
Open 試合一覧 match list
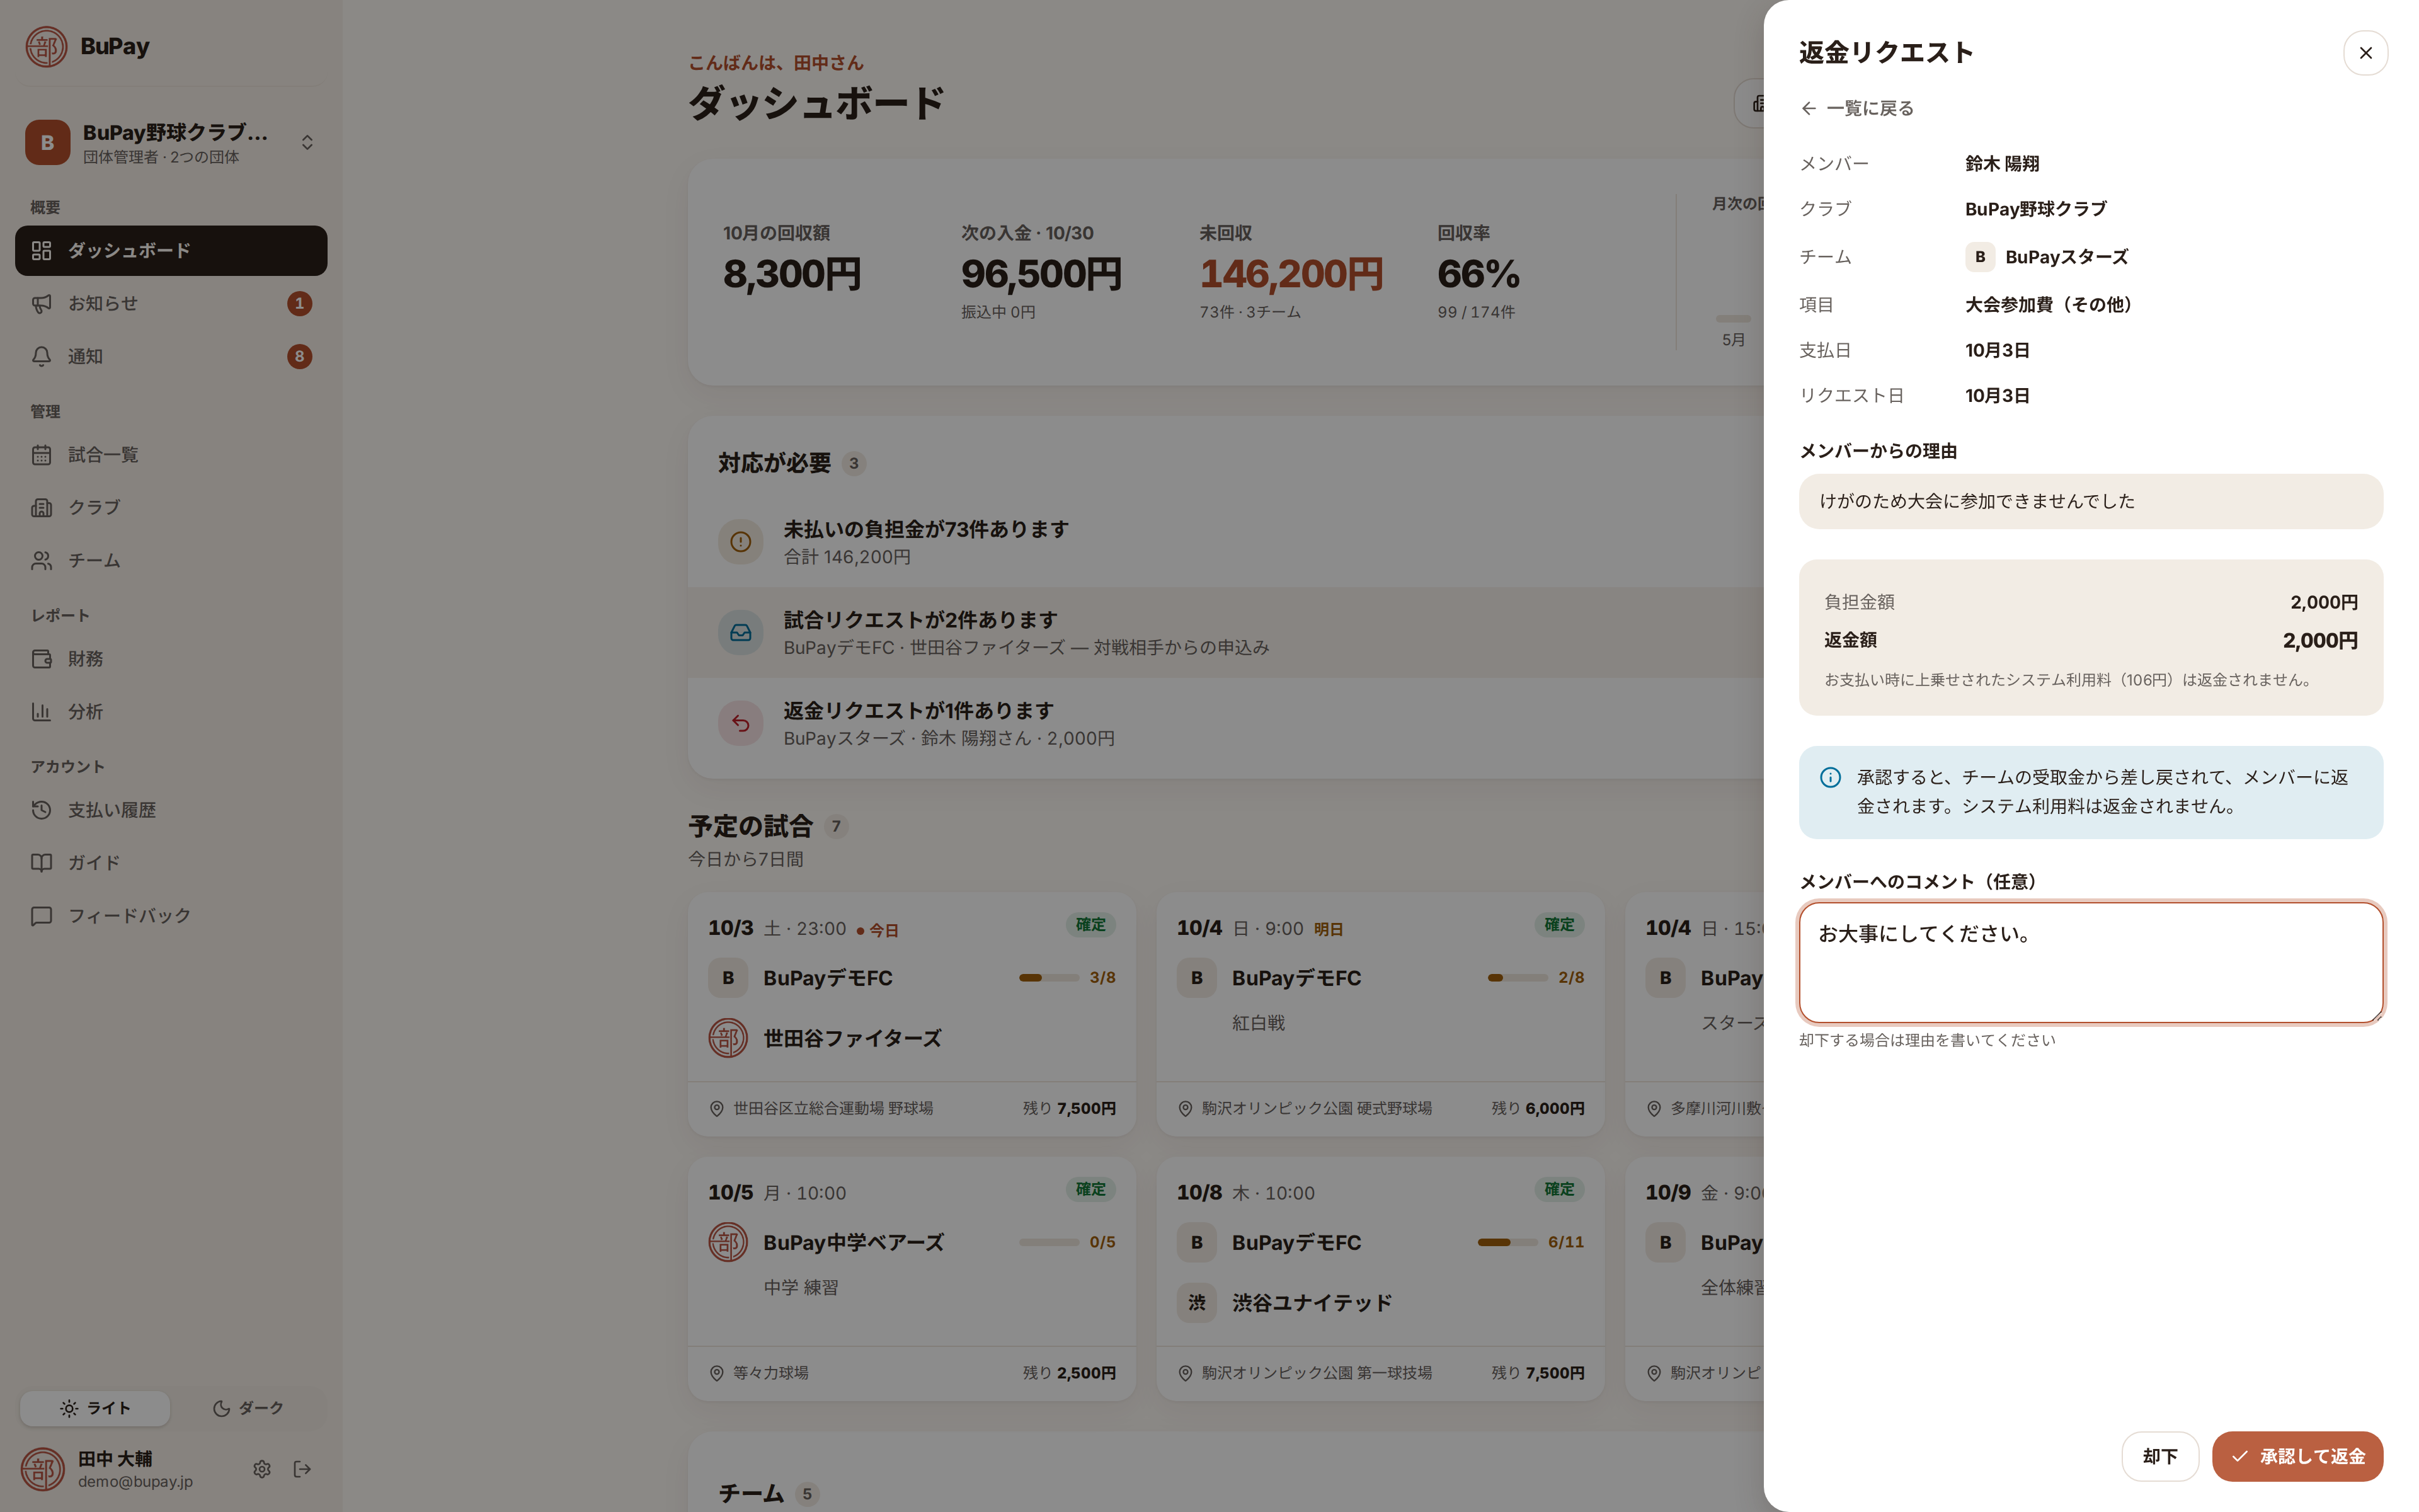(171, 455)
